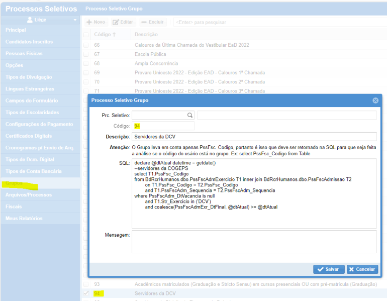Uncheck the row 94 checkbox
The width and height of the screenshot is (387, 301).
86,293
